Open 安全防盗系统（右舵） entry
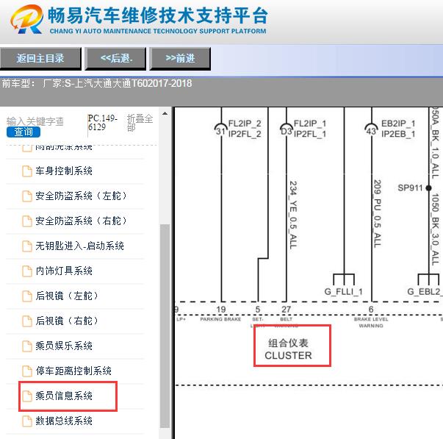This screenshot has height=439, width=443. click(x=81, y=221)
